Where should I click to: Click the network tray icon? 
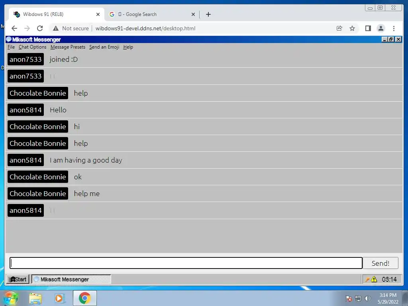[358, 298]
